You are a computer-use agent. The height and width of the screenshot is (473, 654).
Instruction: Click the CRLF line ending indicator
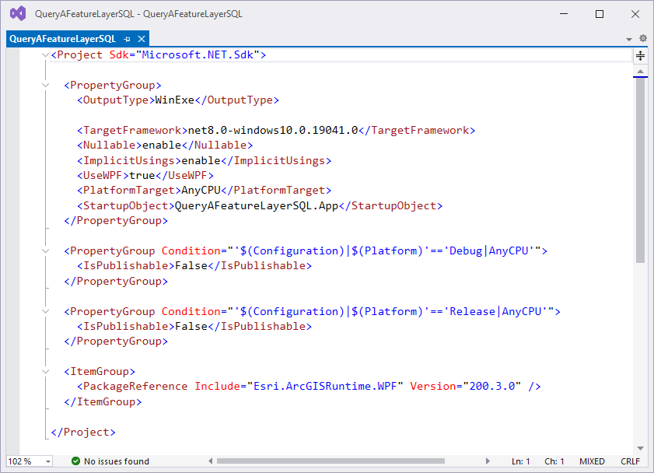[x=630, y=461]
